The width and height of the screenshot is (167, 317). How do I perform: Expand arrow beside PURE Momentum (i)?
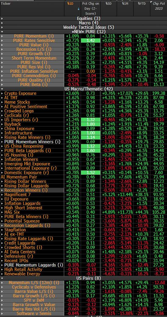tap(2, 36)
